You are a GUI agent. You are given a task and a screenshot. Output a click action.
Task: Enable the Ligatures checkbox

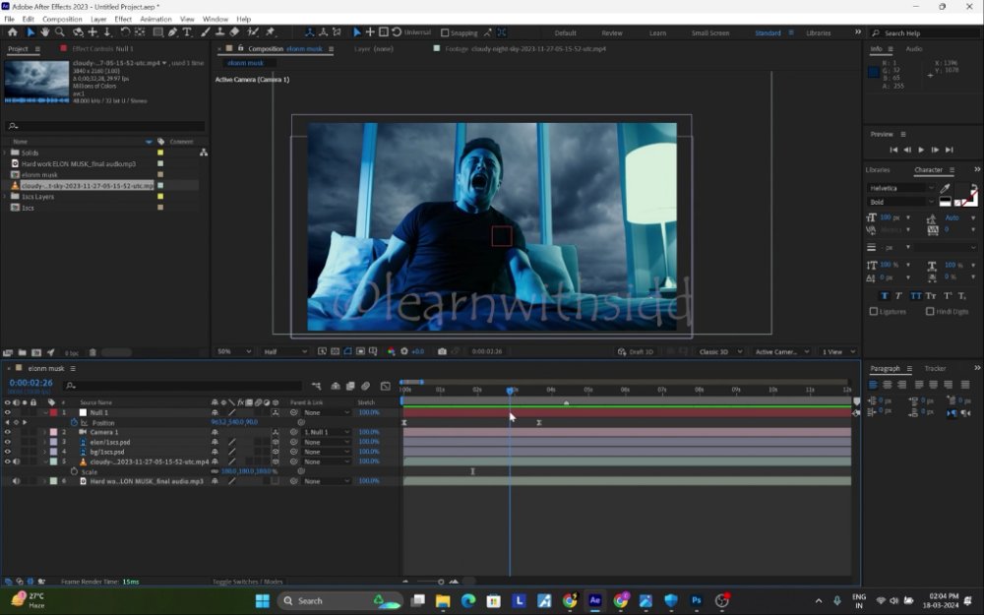point(874,311)
